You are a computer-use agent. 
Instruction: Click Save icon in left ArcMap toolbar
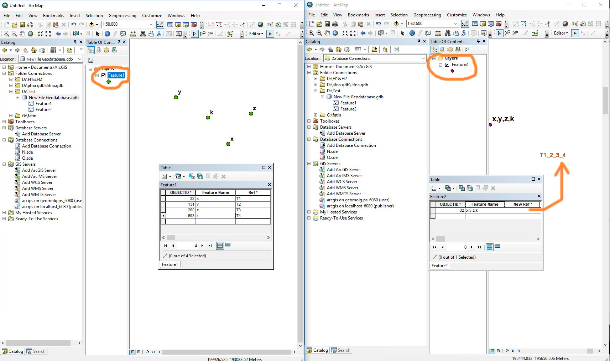coord(22,25)
